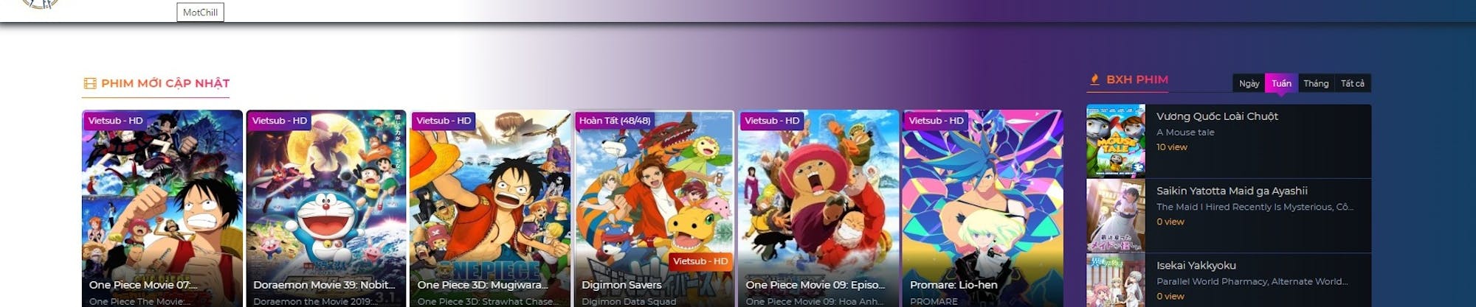Click the site logo in top left
This screenshot has height=307, width=1476.
point(41,4)
